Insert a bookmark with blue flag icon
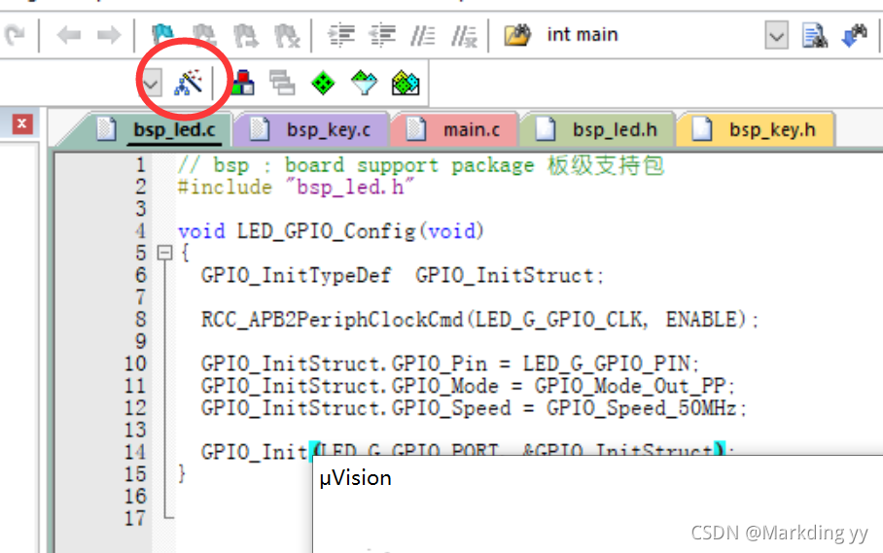 [x=162, y=35]
